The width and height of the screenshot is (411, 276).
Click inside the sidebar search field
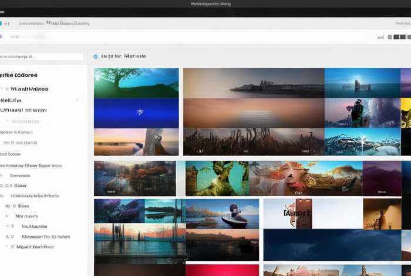pos(42,57)
